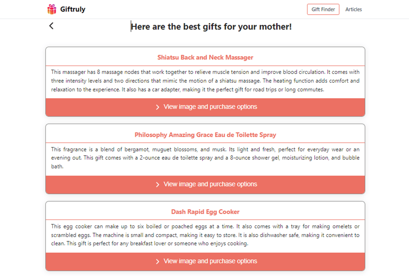Click the words 'car adapter' in the massager description
The height and width of the screenshot is (276, 409).
[165, 89]
